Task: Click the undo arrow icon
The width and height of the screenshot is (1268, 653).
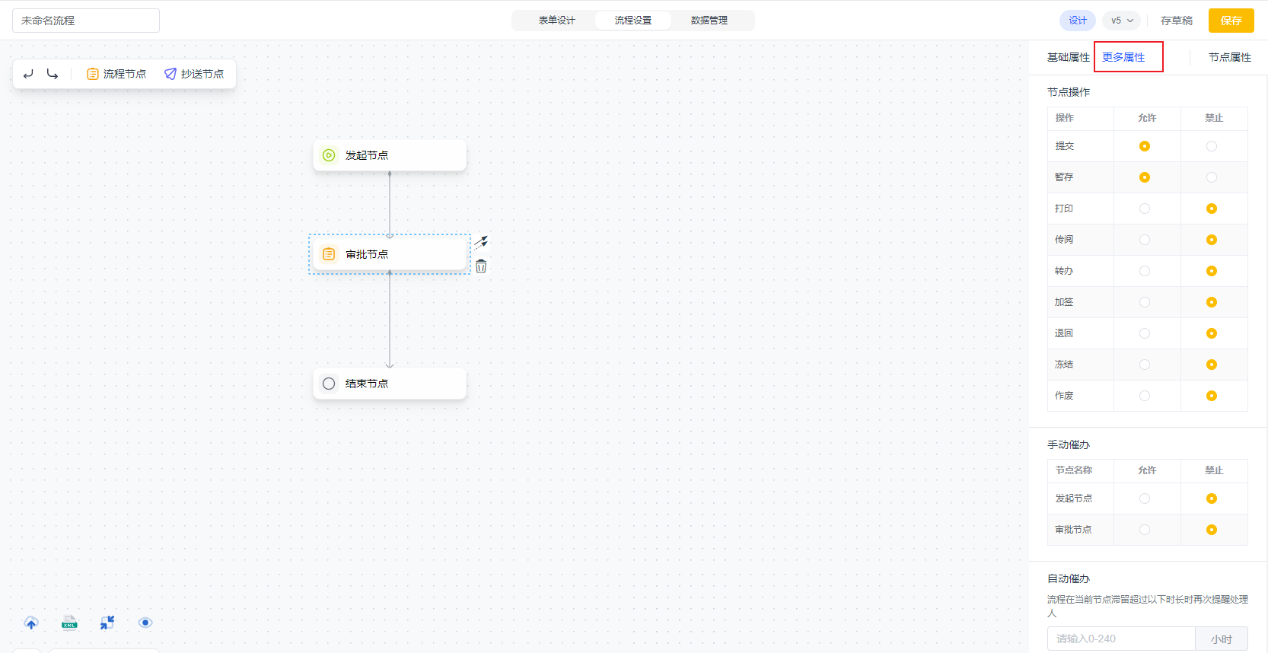Action: (x=28, y=74)
